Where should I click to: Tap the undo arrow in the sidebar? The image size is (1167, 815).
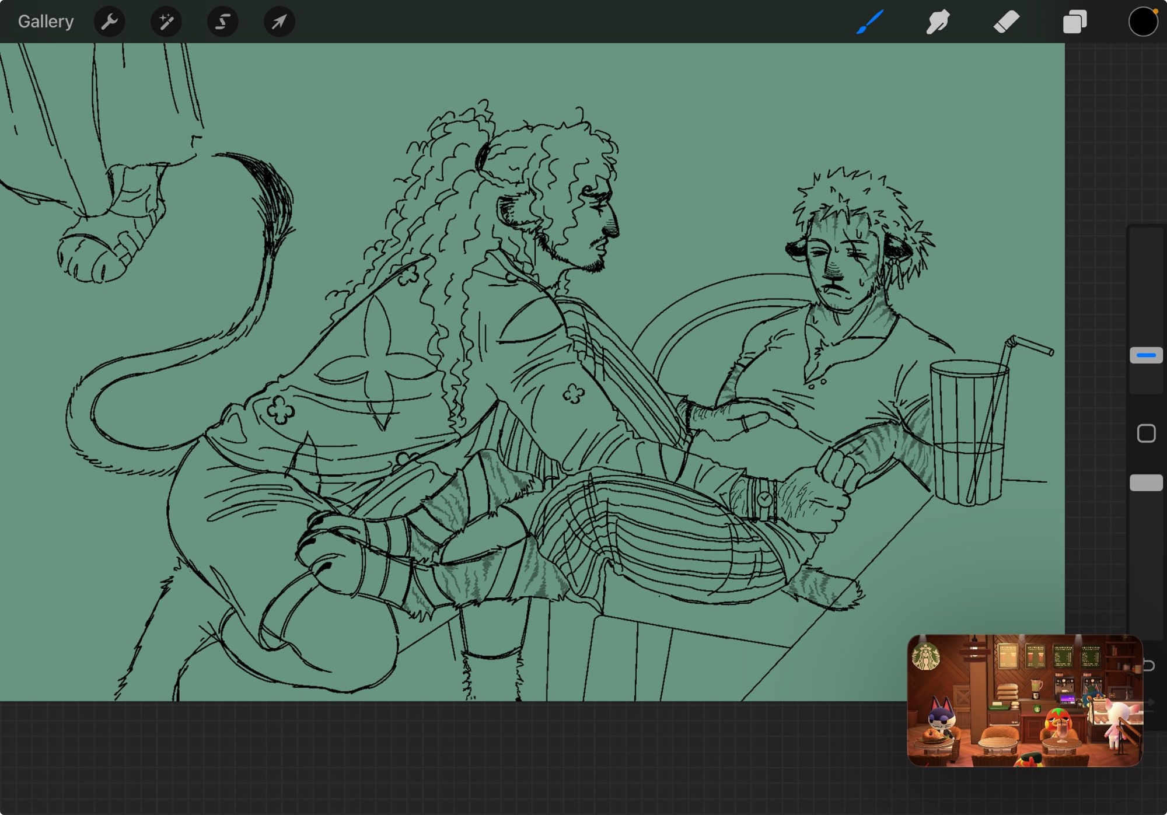[1149, 666]
